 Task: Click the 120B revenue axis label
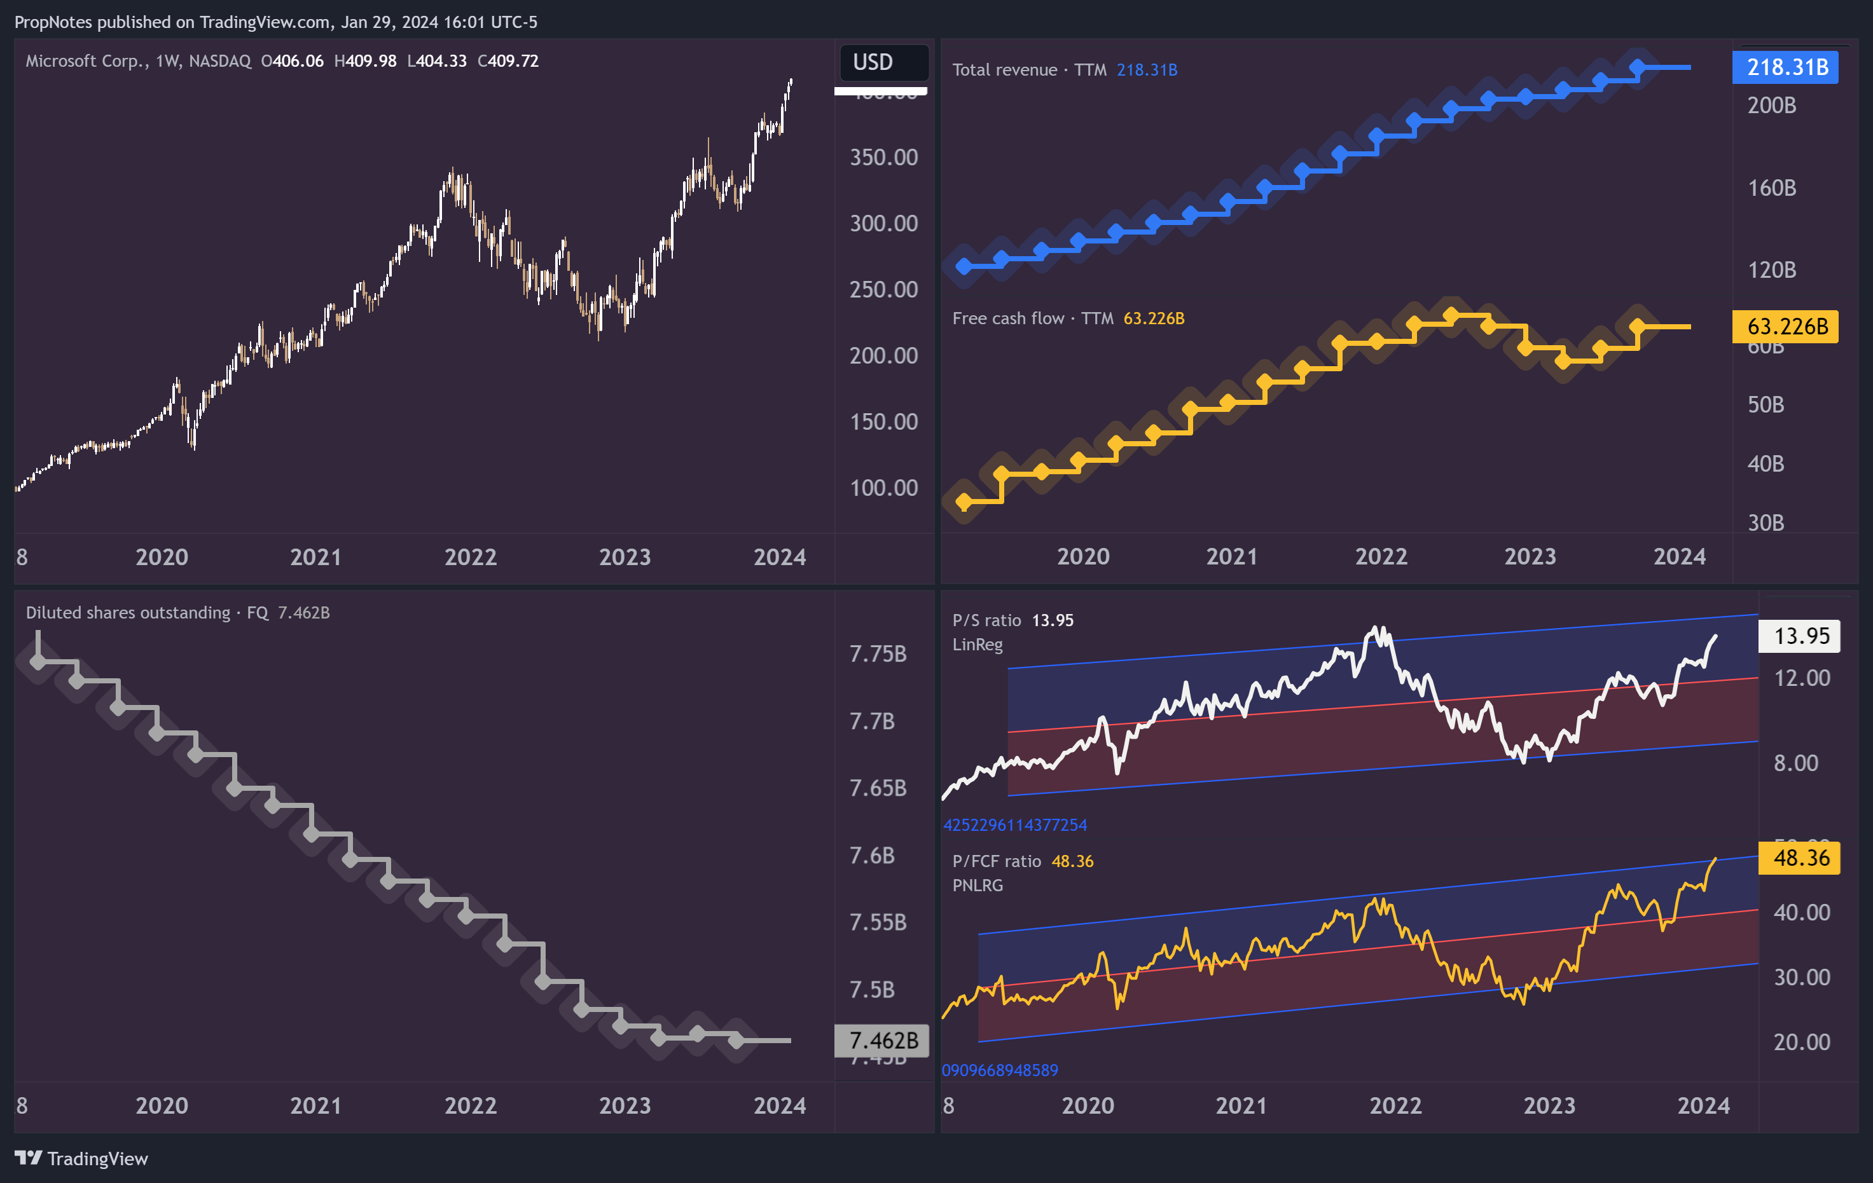[1772, 270]
